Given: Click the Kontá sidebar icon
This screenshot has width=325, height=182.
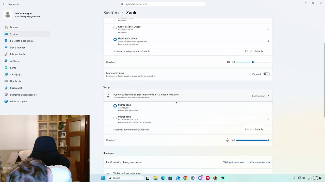Looking at the screenshot, I should [x=6, y=68].
